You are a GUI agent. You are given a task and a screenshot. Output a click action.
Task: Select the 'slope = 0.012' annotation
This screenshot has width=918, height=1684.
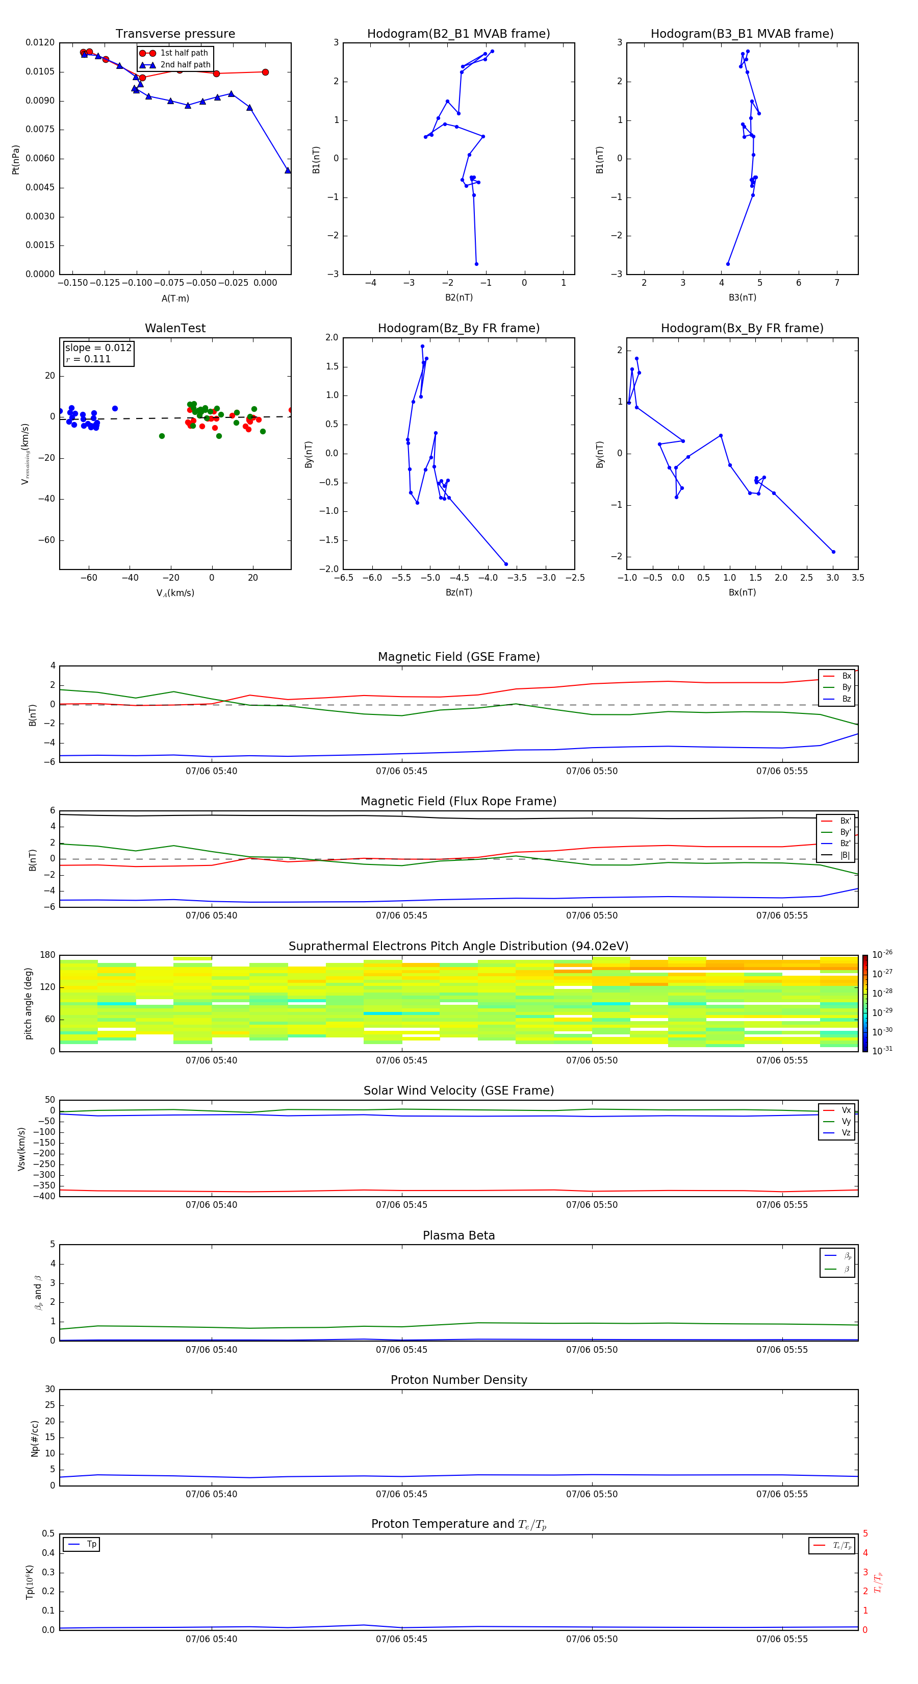(x=98, y=348)
